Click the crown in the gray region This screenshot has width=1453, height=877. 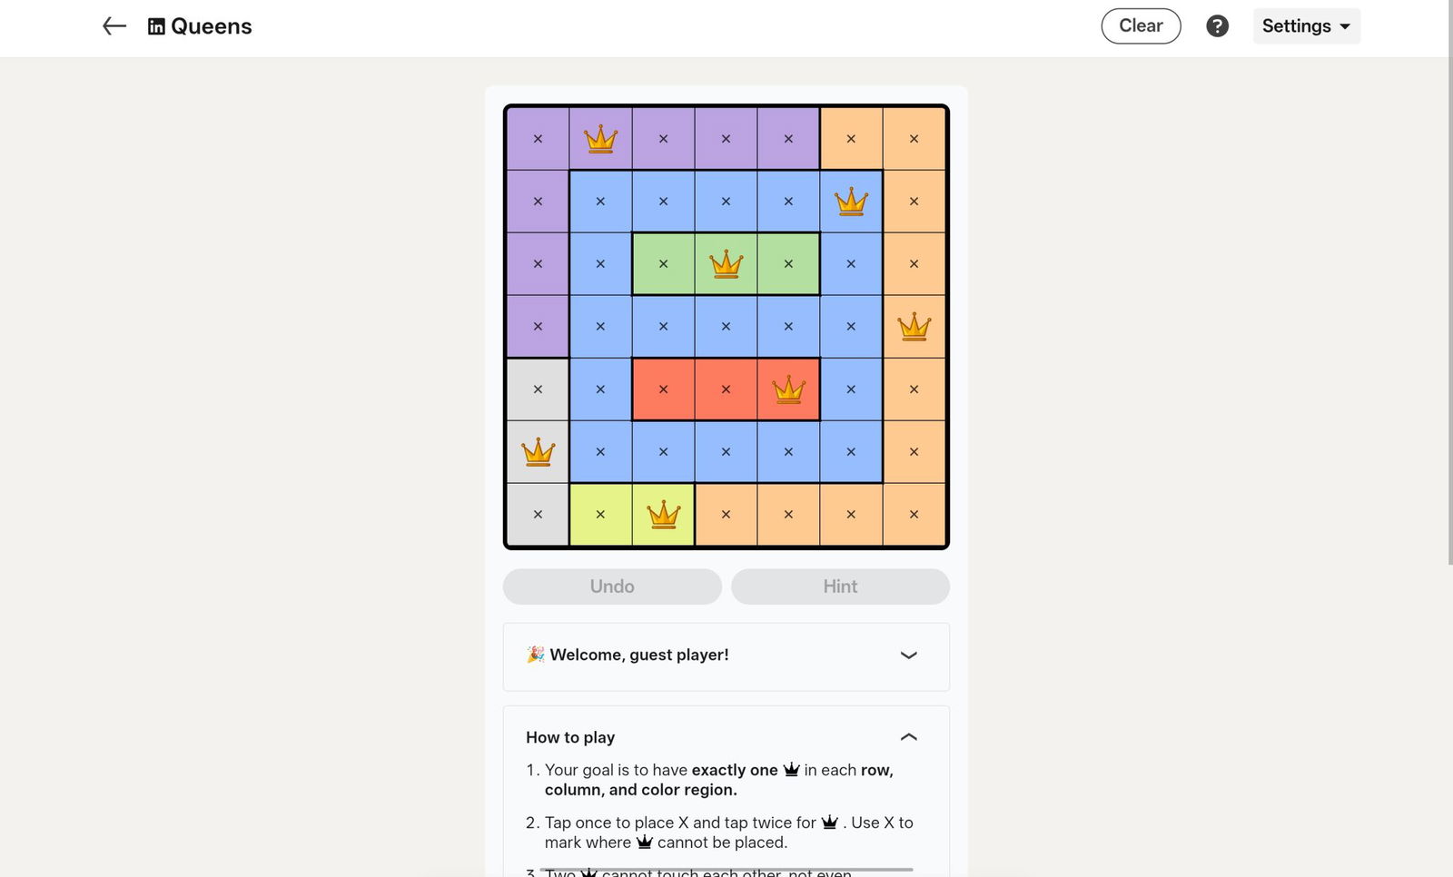pyautogui.click(x=538, y=451)
